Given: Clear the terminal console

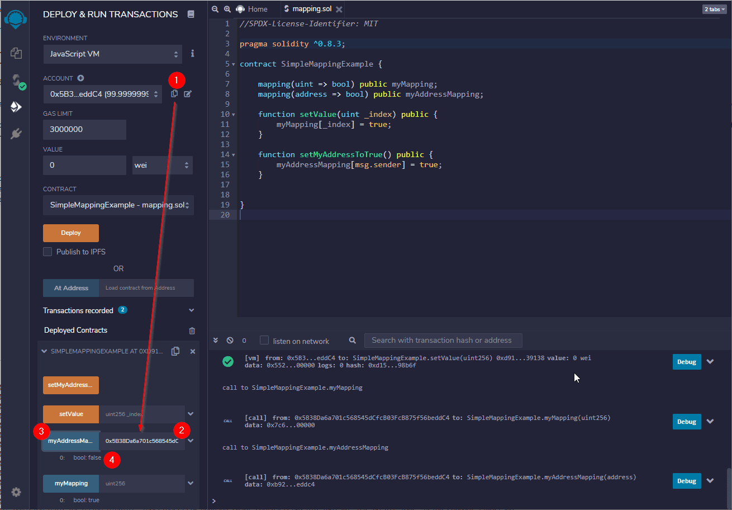Looking at the screenshot, I should click(230, 340).
